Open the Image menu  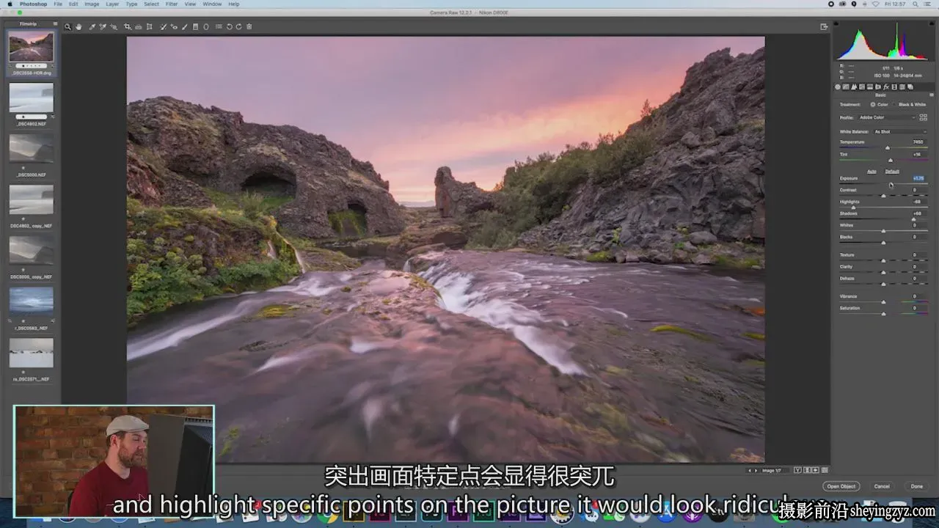coord(92,4)
